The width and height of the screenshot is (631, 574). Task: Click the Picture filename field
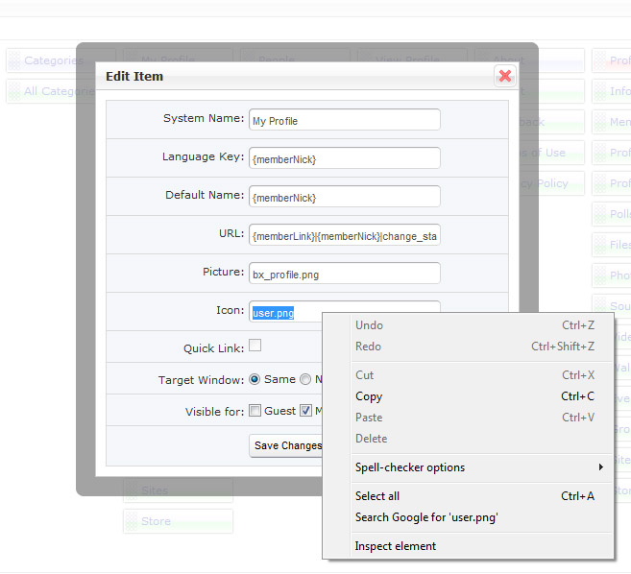tap(344, 274)
